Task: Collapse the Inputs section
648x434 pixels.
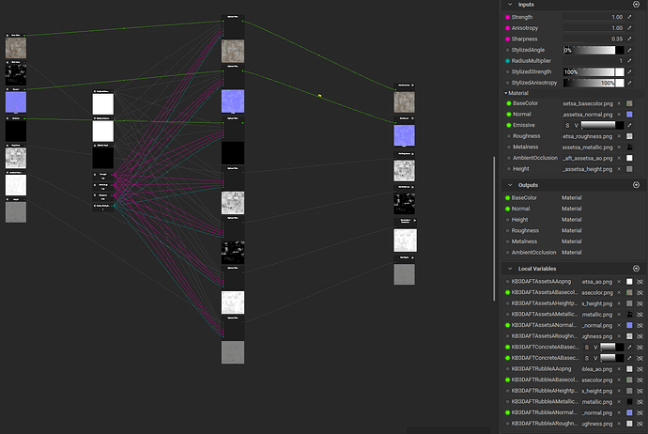Action: (x=509, y=5)
